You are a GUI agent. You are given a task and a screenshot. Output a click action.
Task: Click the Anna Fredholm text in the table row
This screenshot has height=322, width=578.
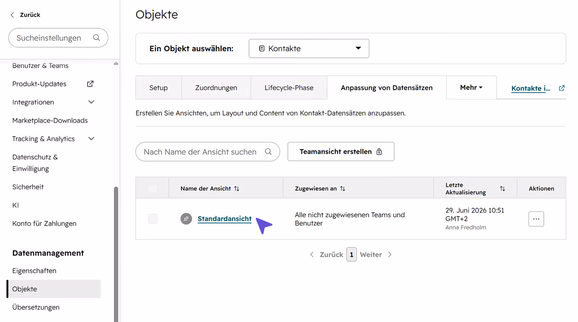click(466, 228)
